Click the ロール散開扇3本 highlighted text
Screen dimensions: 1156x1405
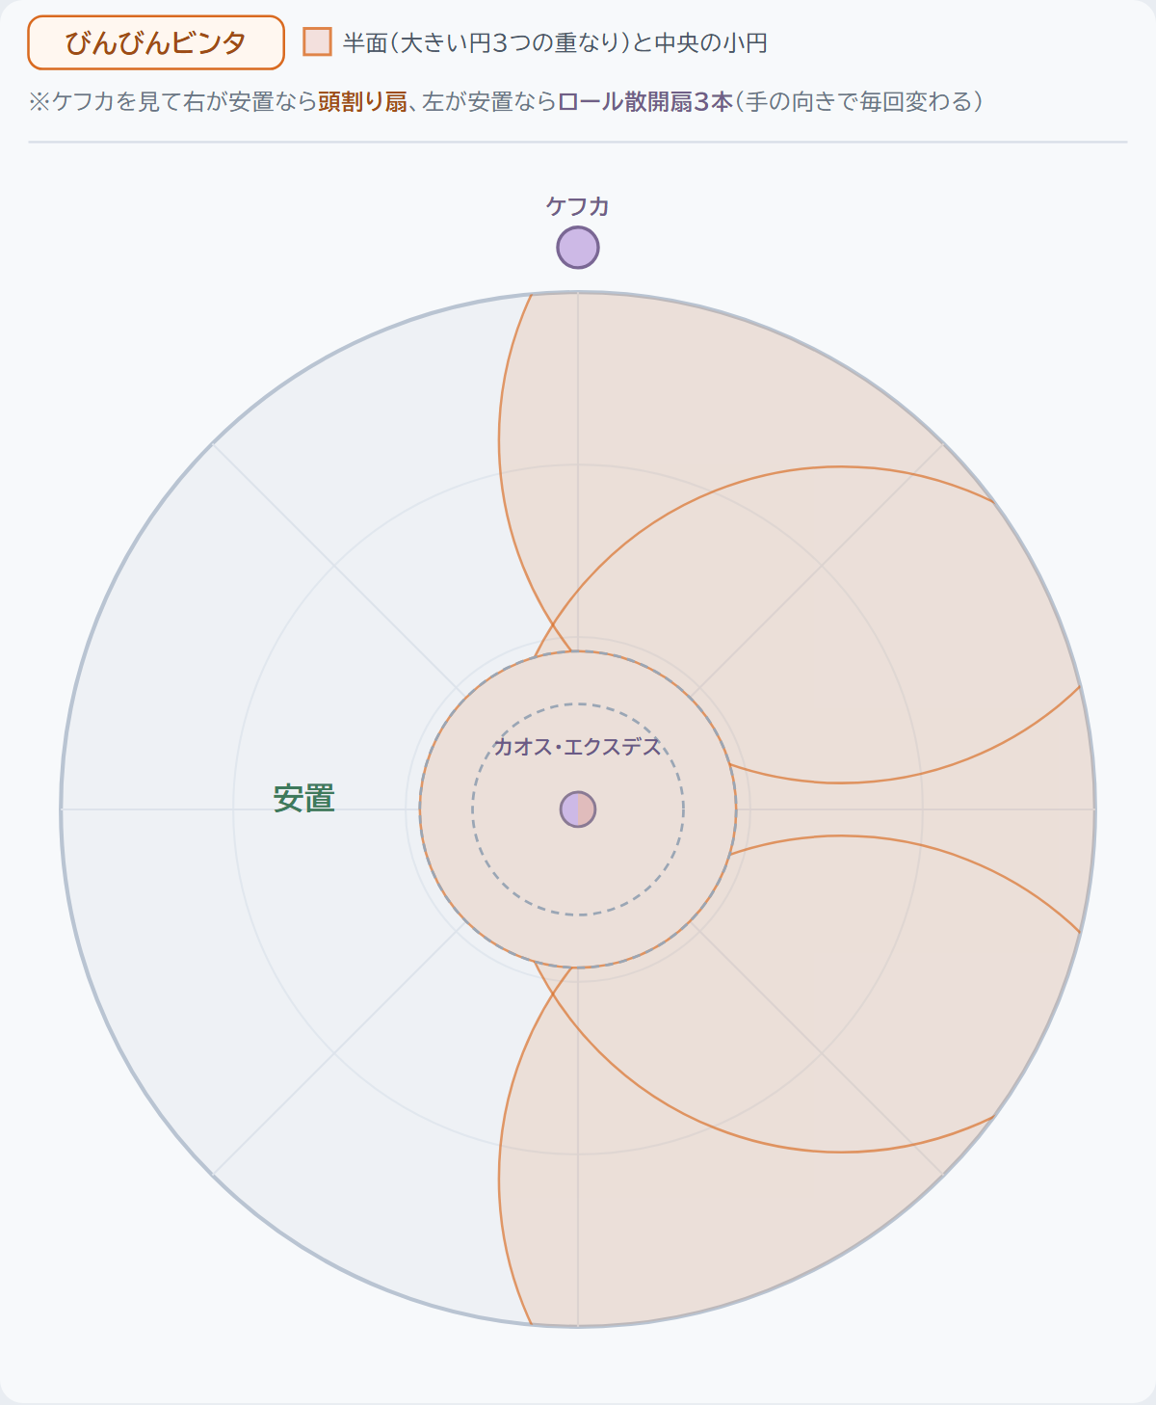pyautogui.click(x=645, y=101)
